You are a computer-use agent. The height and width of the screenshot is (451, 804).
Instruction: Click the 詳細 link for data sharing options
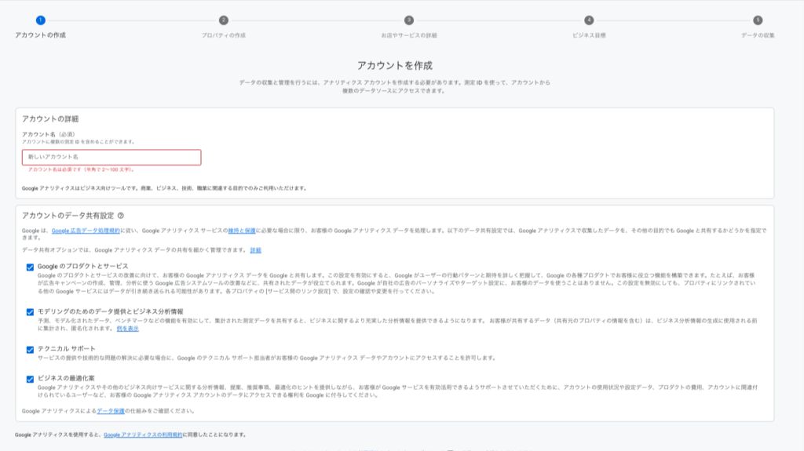coord(256,249)
